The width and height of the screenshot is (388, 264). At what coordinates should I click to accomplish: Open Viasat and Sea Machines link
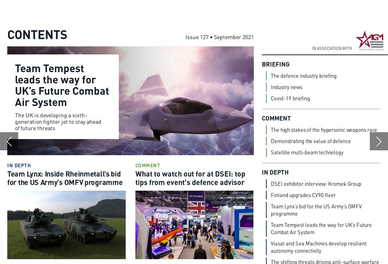318,247
